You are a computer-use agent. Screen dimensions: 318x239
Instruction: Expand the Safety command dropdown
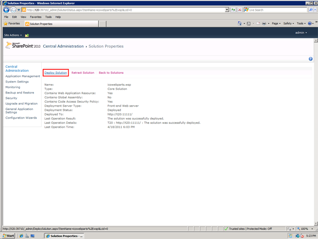pyautogui.click(x=289, y=24)
